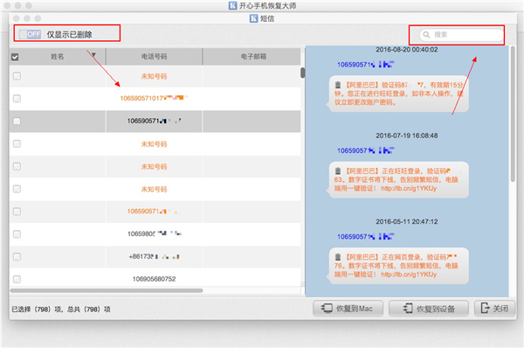
Task: Click the 2016-08-20 阿里巴巴 验证码 message bubble
Action: click(398, 94)
